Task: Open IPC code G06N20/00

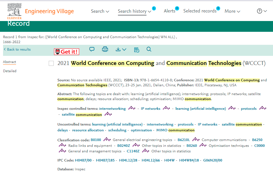Action: pyautogui.click(x=213, y=160)
